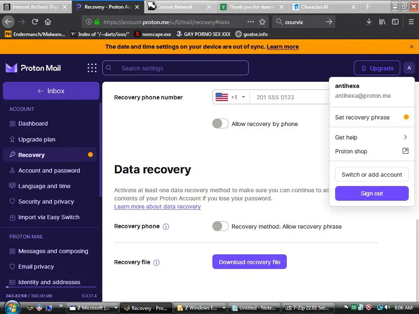The image size is (419, 314).
Task: Close the Recovery - Proton tab
Action: click(x=137, y=7)
